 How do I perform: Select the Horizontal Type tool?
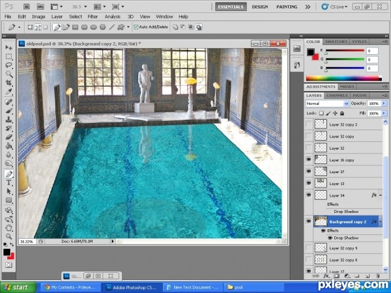(8, 182)
